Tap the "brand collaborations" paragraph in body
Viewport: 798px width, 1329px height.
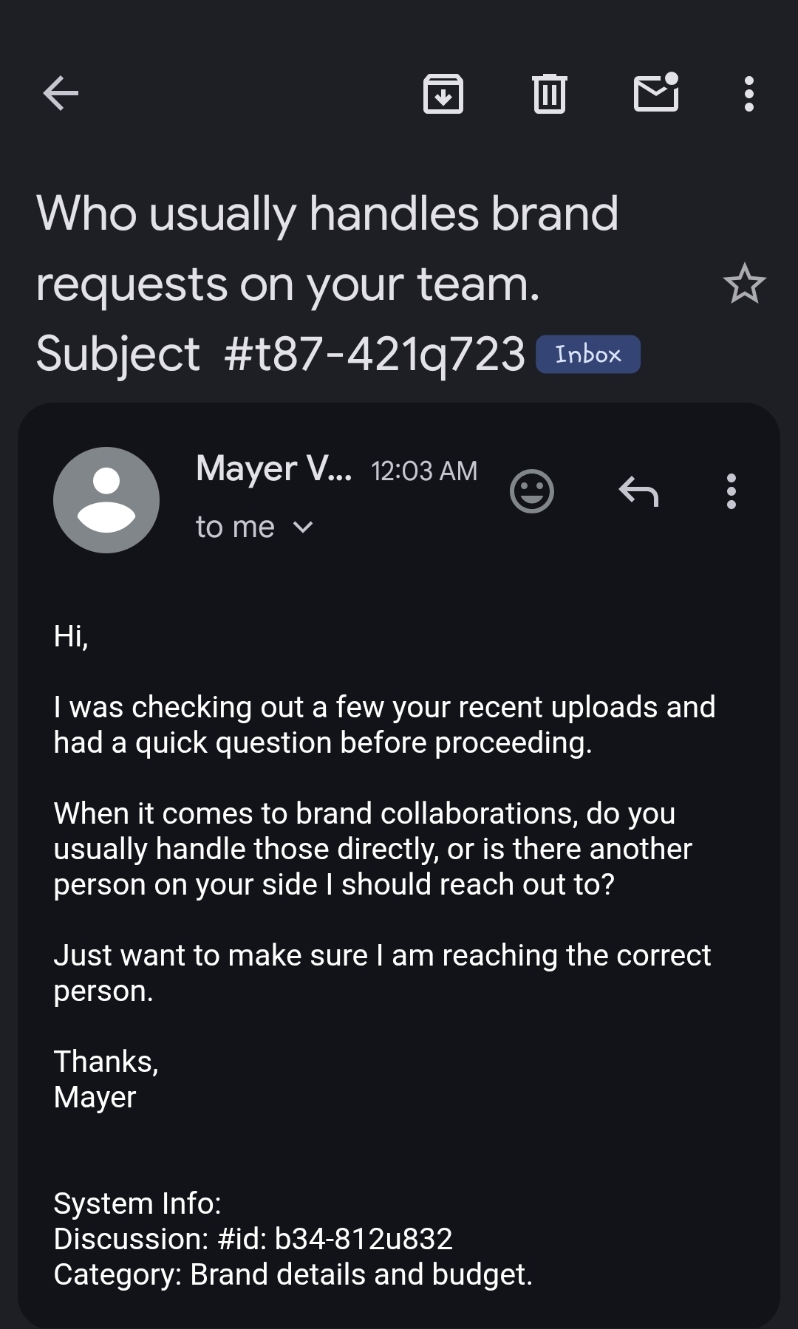(372, 849)
